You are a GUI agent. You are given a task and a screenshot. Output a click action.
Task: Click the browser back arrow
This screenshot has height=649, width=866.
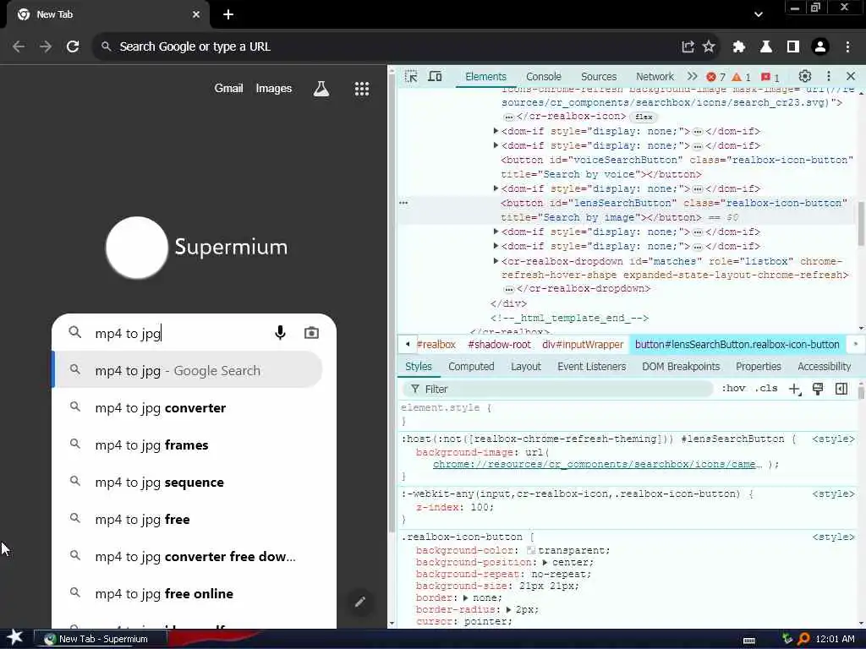coord(19,47)
